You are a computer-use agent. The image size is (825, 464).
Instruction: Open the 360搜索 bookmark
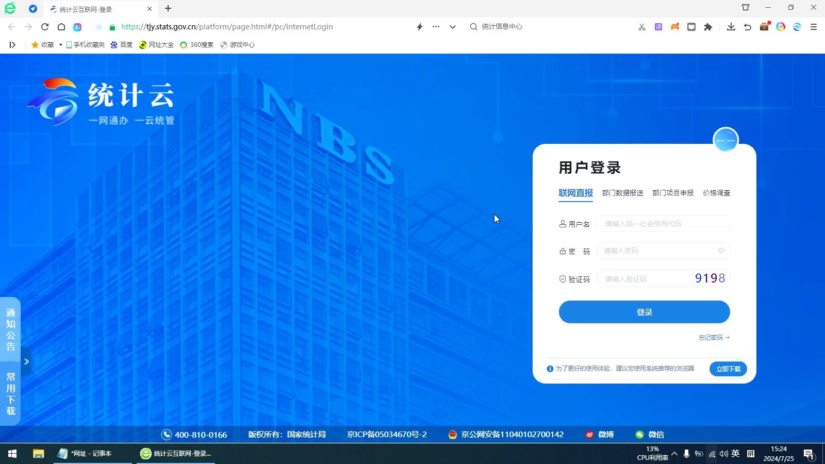point(196,45)
